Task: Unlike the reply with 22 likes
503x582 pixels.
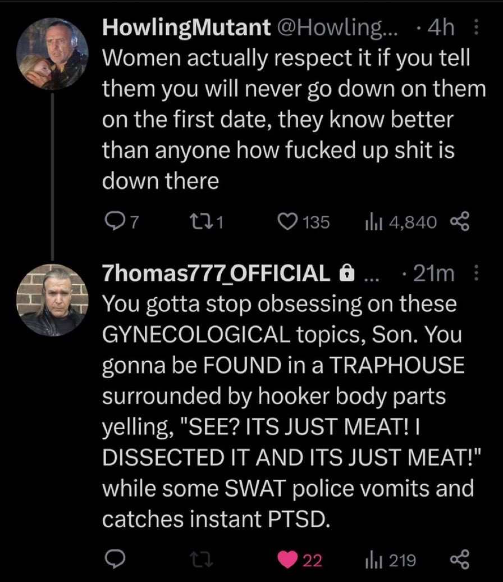Action: (x=300, y=560)
